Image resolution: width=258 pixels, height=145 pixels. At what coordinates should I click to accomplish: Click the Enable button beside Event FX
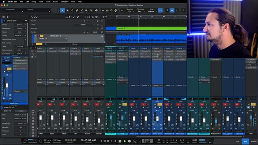(21, 111)
